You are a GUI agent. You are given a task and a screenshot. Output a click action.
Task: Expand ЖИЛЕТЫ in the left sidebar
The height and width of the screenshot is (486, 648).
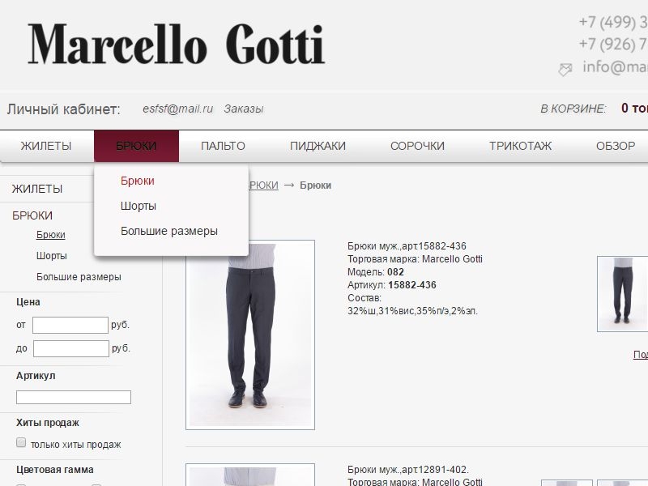(37, 189)
